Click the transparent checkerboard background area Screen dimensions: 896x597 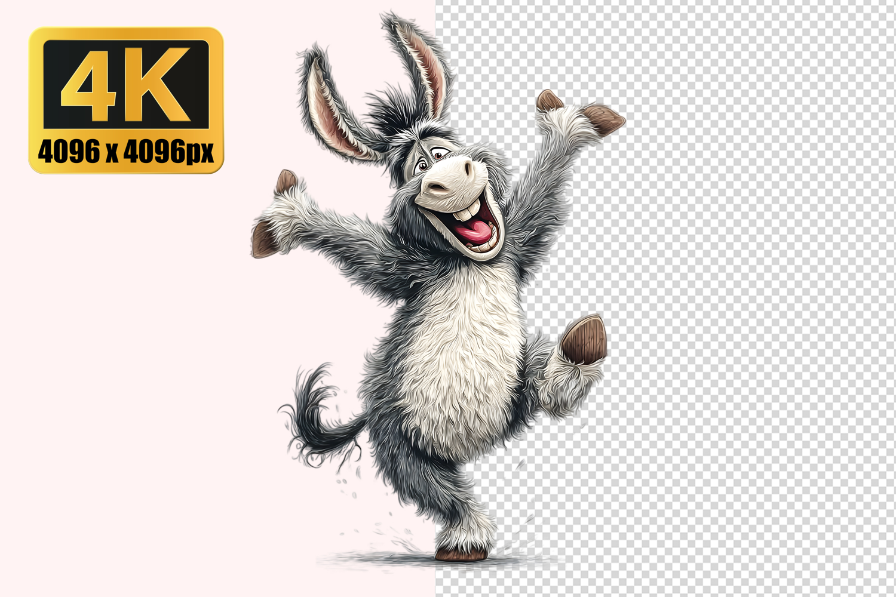point(747,298)
